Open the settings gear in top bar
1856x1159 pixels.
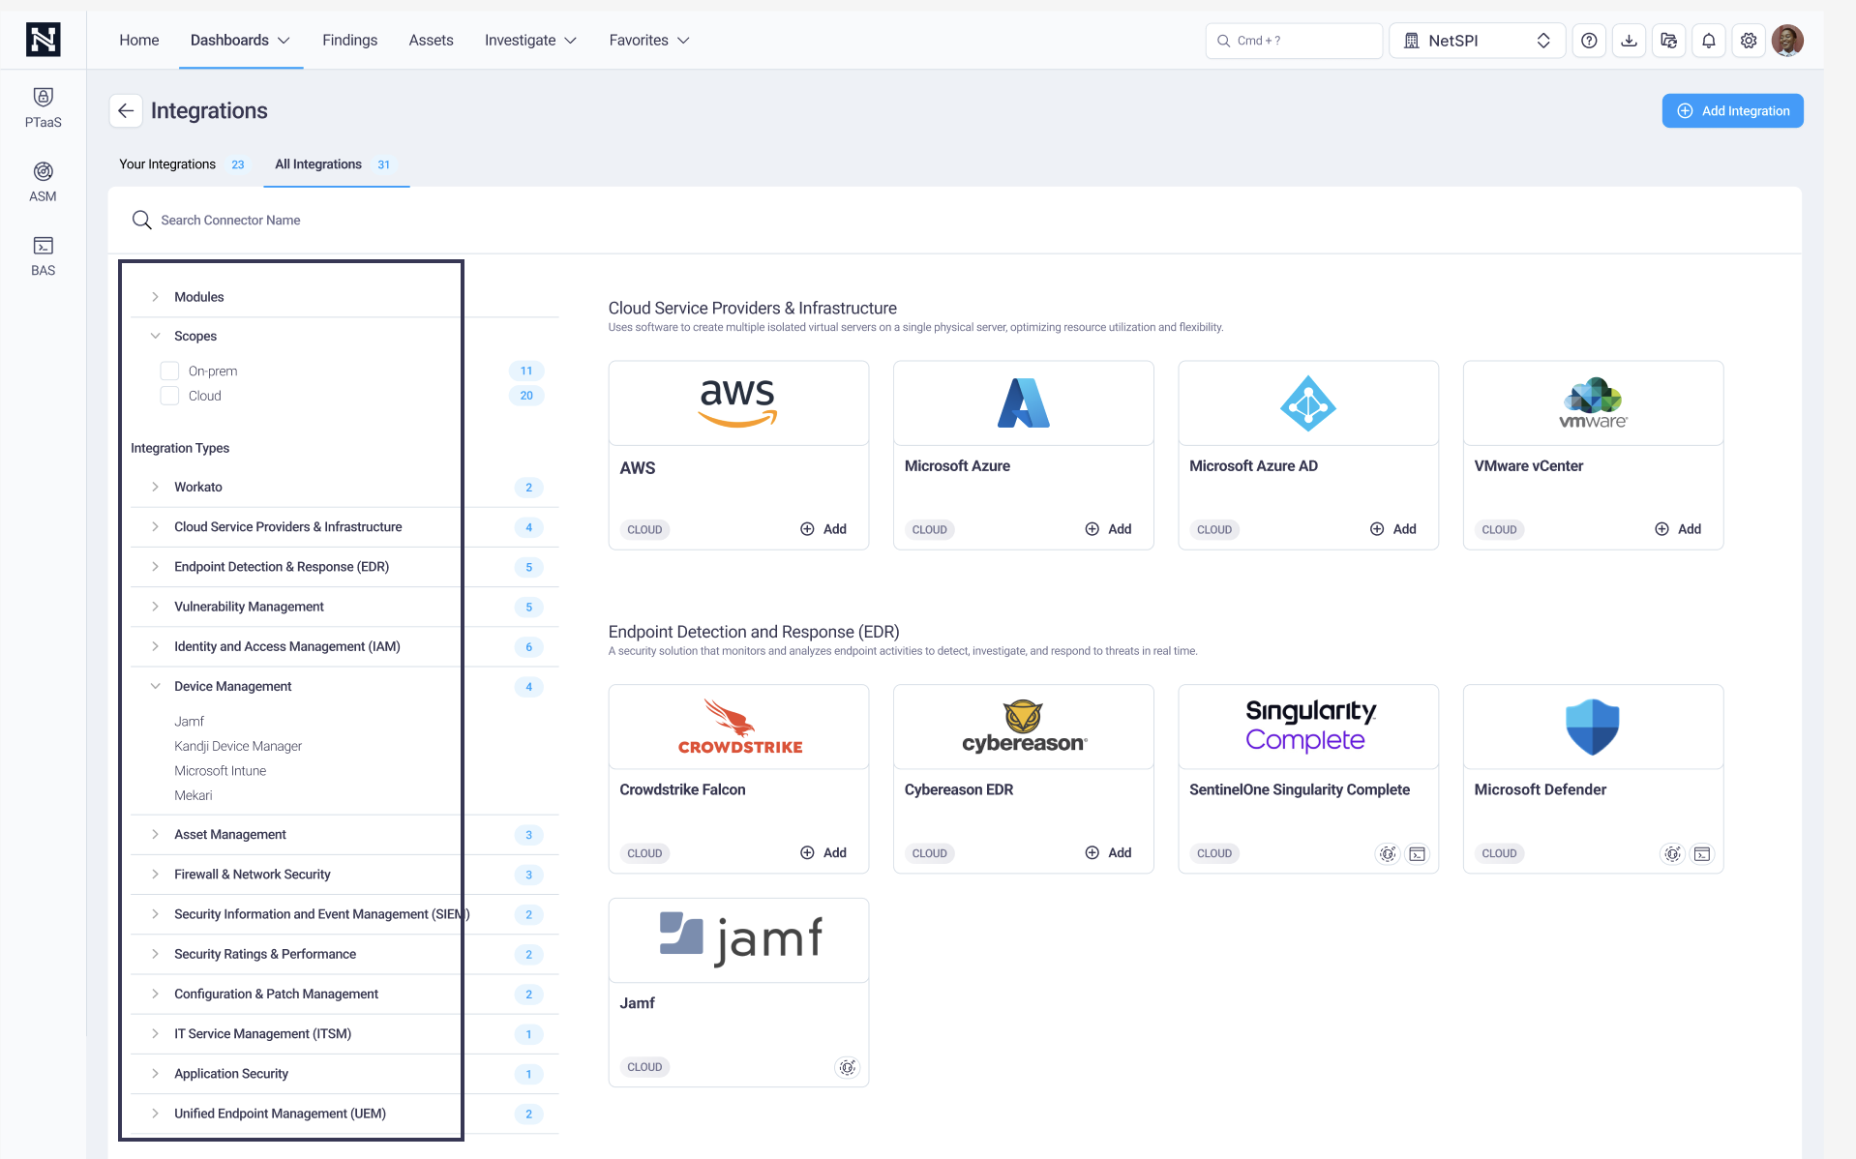point(1749,41)
